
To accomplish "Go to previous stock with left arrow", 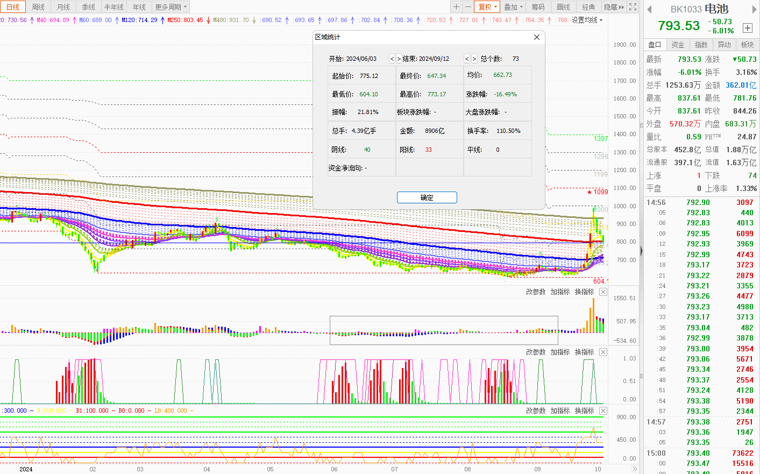I will coord(649,9).
